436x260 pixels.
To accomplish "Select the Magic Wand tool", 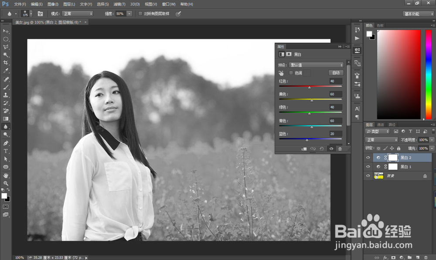I will (6, 55).
